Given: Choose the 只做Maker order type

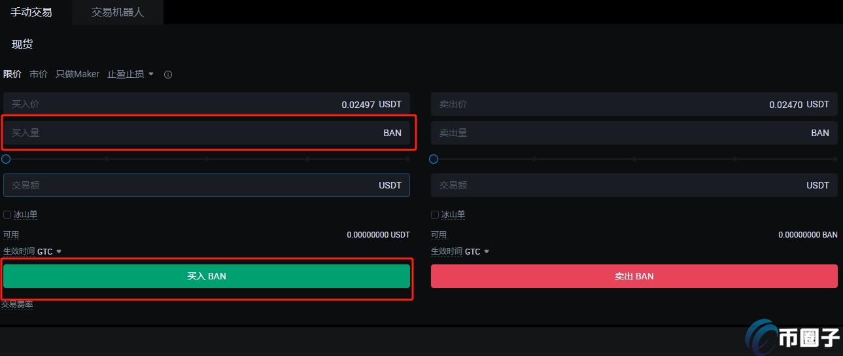Looking at the screenshot, I should [77, 75].
